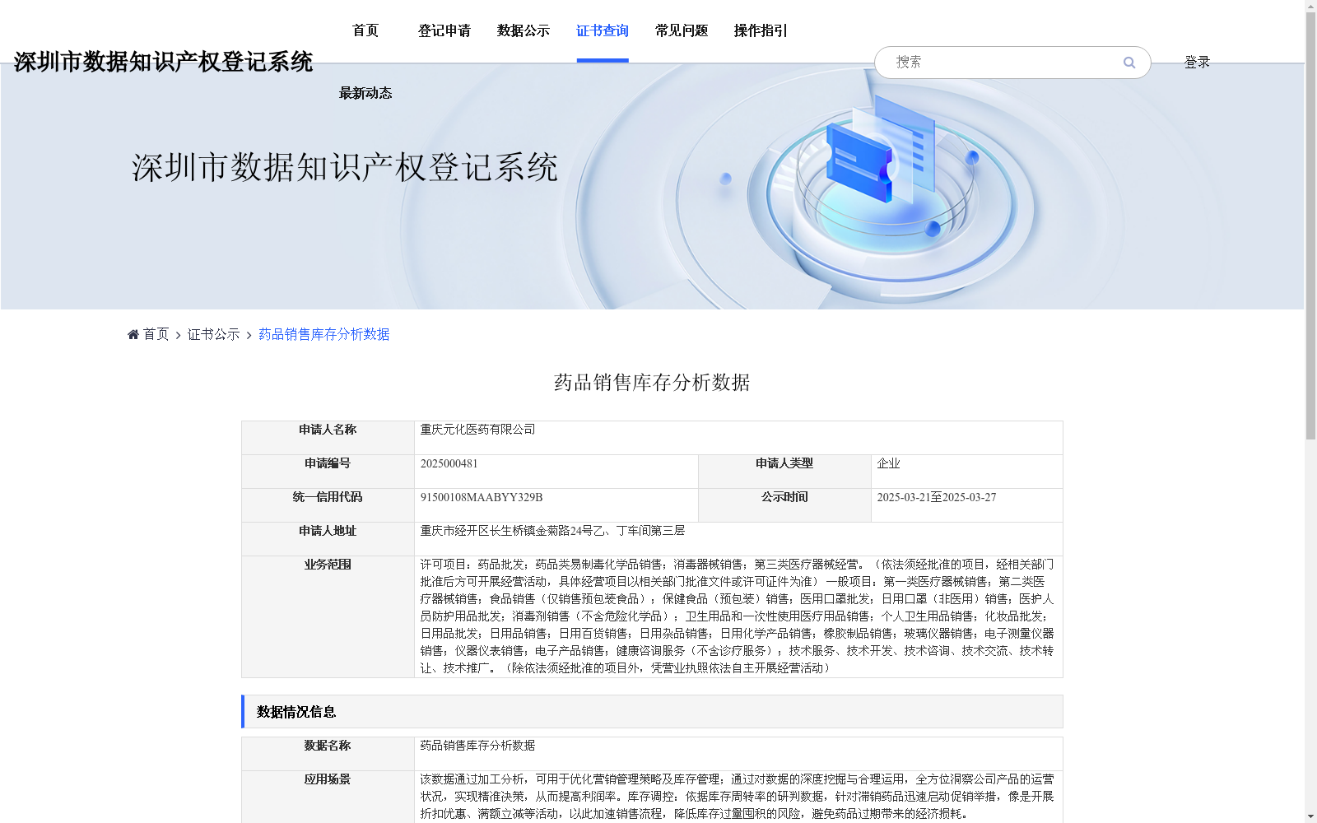Open 最新动态 navigation item
The image size is (1317, 823).
point(365,93)
